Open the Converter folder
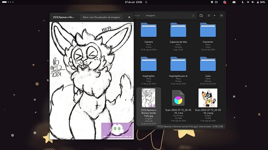 [x=208, y=30]
